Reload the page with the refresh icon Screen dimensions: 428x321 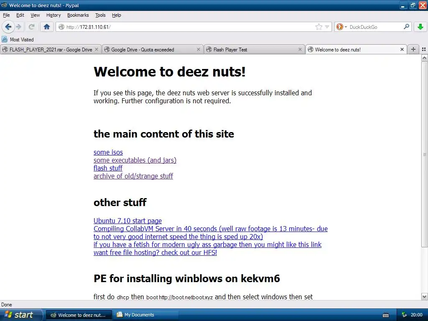[31, 27]
